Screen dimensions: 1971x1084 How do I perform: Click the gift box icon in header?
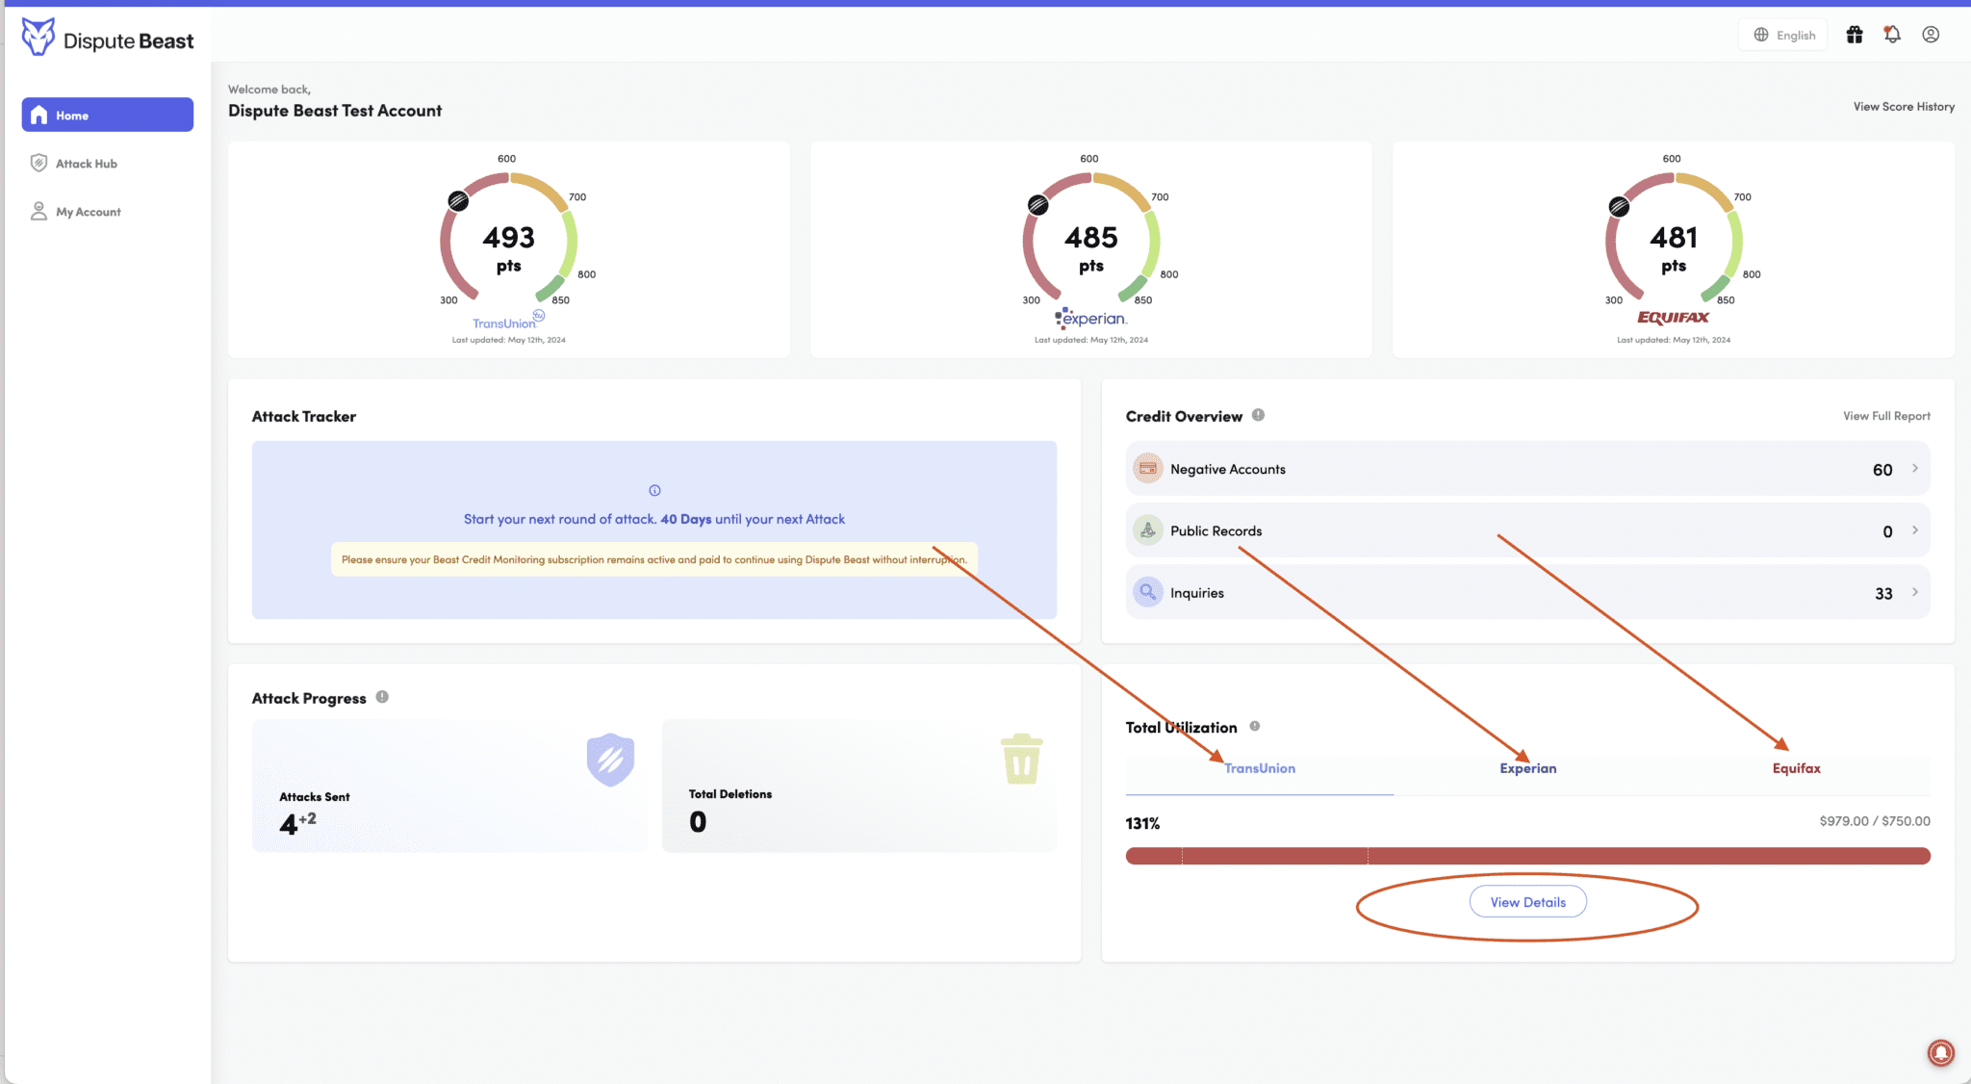[x=1855, y=35]
